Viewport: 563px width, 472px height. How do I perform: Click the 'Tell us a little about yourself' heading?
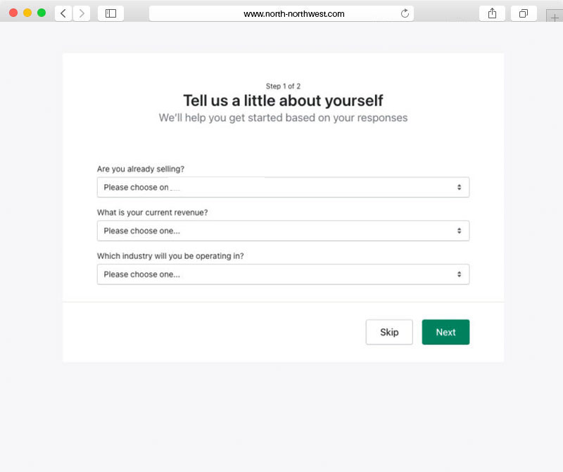click(283, 100)
